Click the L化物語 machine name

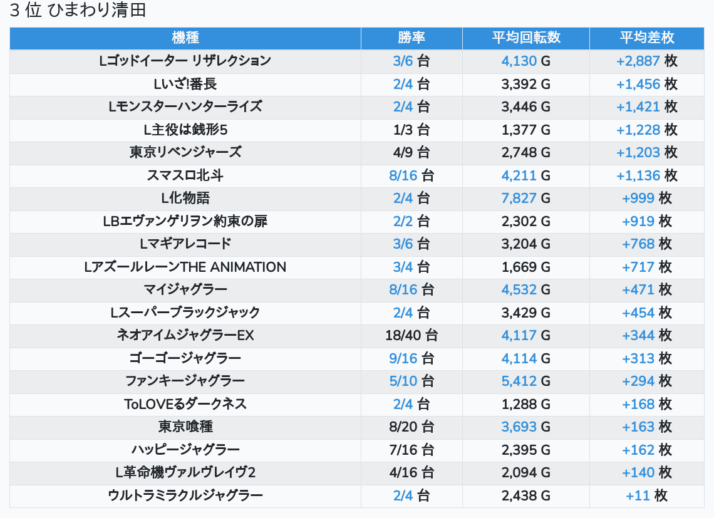click(x=185, y=199)
